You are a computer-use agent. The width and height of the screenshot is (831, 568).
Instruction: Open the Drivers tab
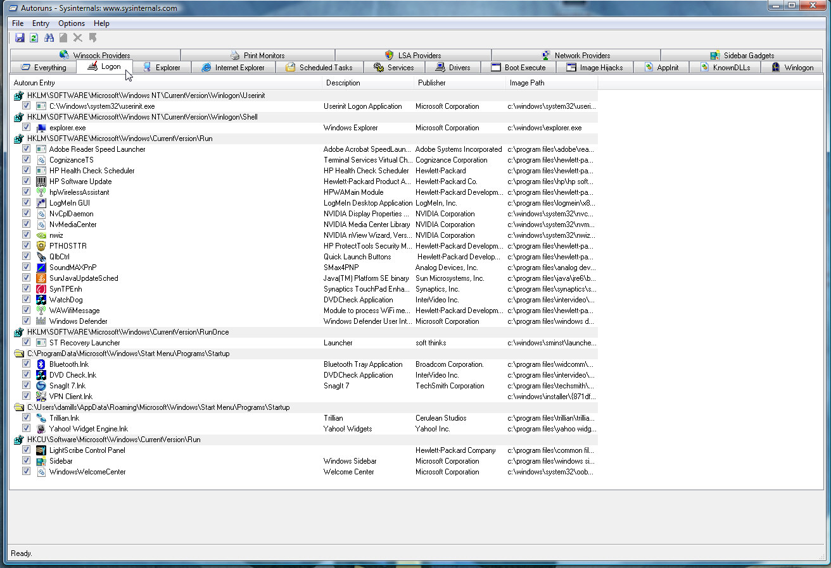452,67
